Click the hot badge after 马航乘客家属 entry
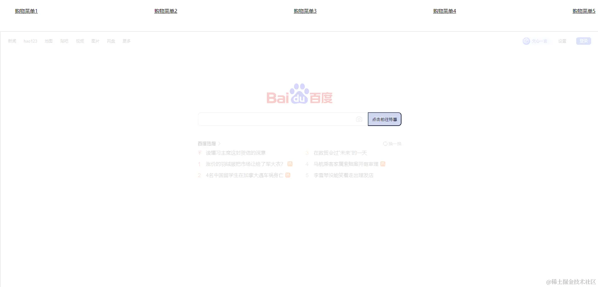 point(383,164)
